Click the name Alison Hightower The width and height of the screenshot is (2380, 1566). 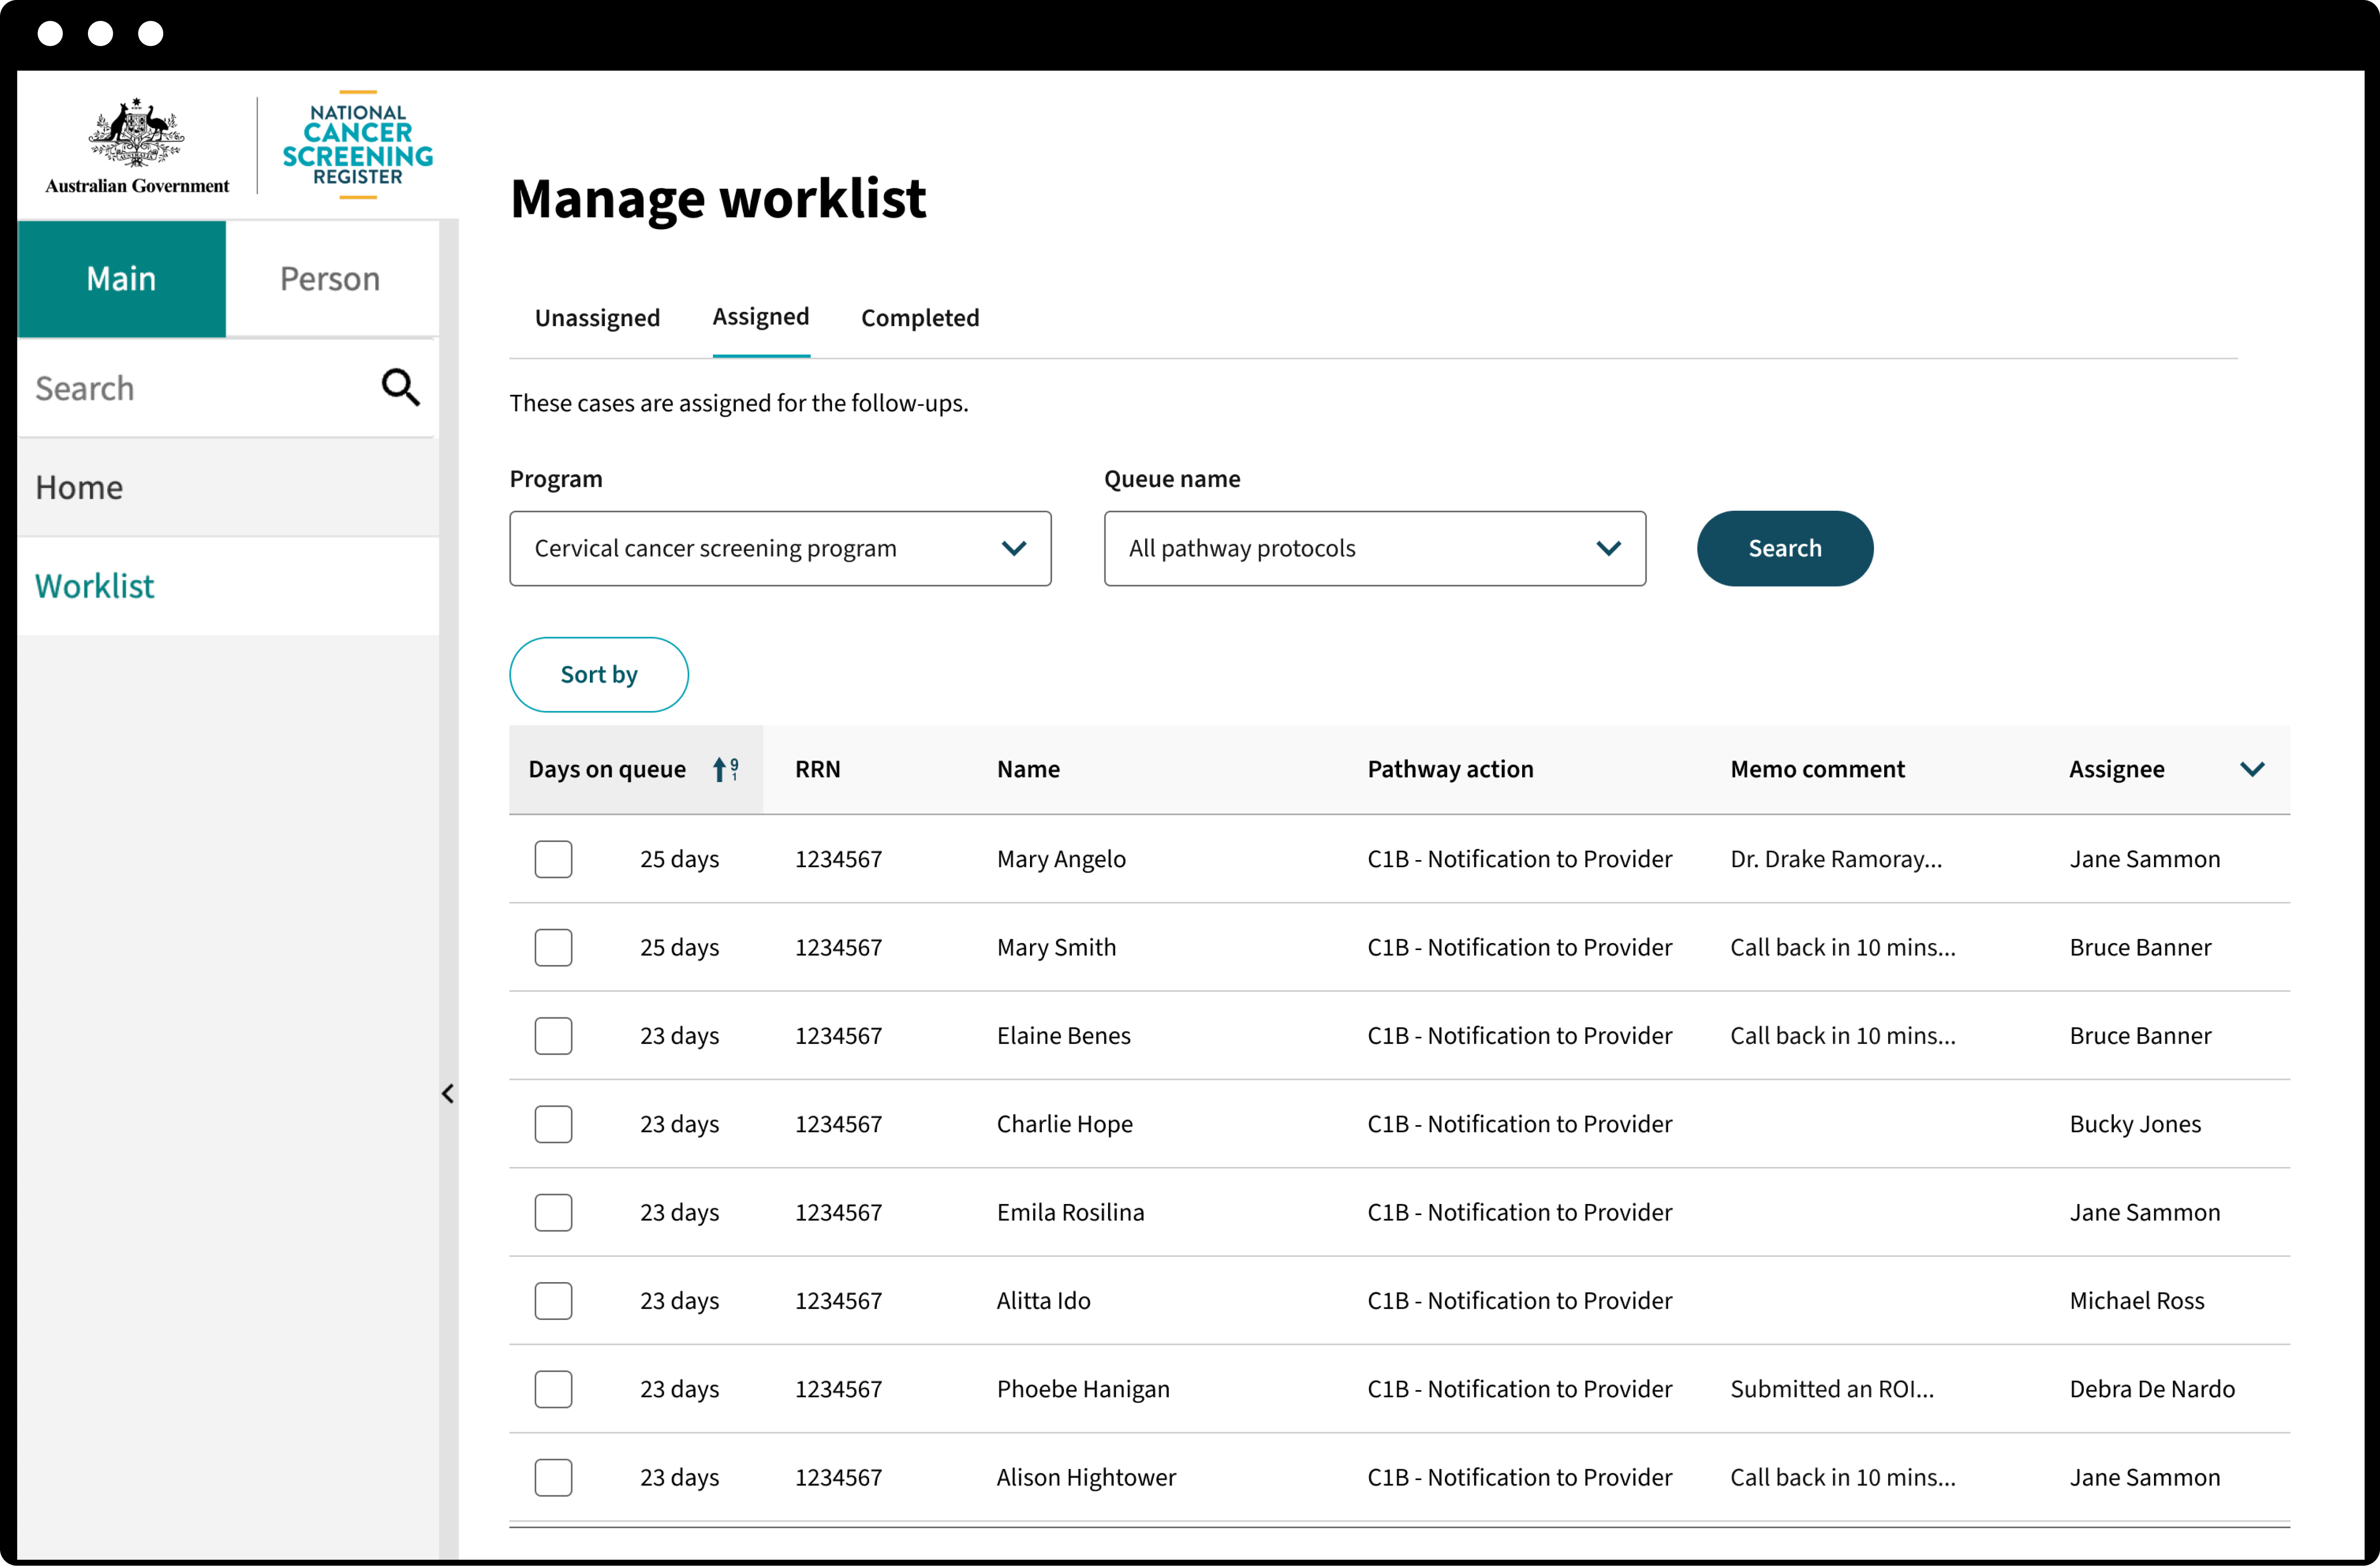tap(1086, 1477)
